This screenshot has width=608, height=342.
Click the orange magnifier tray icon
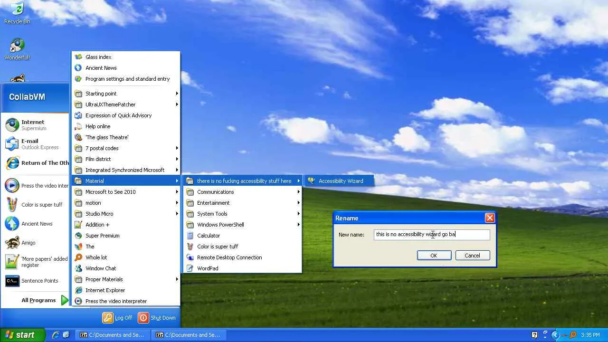pos(574,335)
